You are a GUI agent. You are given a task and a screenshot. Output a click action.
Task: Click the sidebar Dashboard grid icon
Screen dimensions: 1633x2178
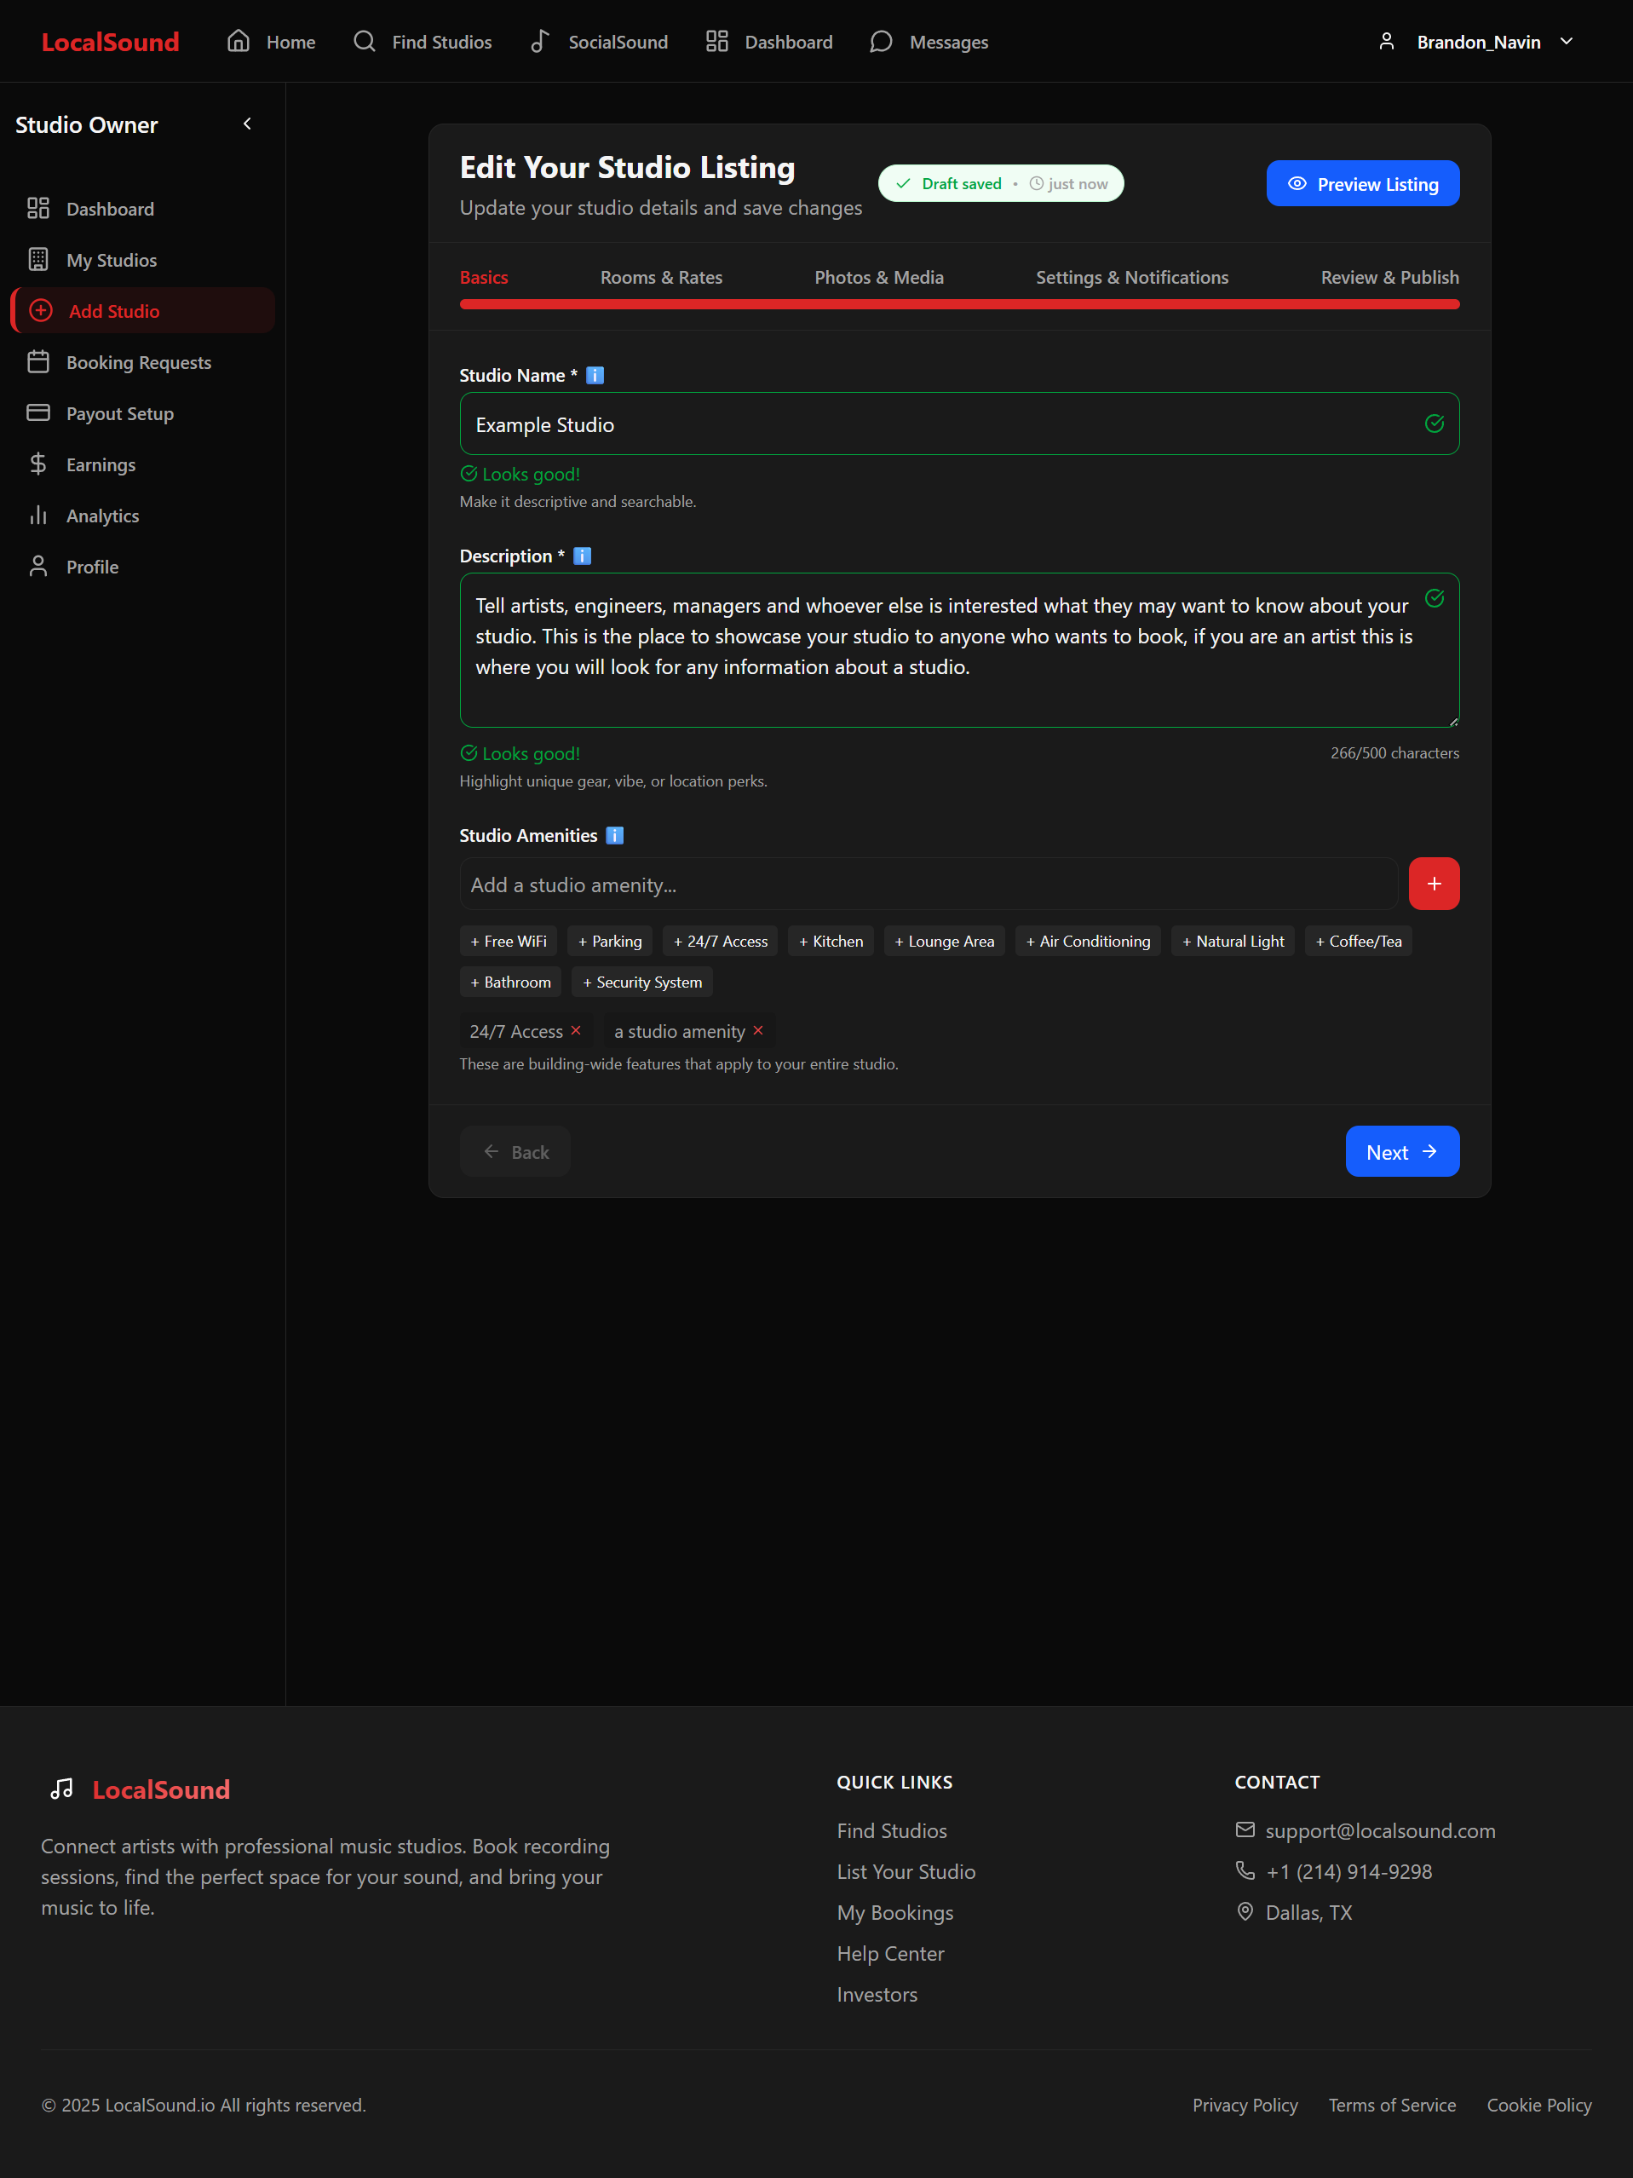tap(38, 208)
